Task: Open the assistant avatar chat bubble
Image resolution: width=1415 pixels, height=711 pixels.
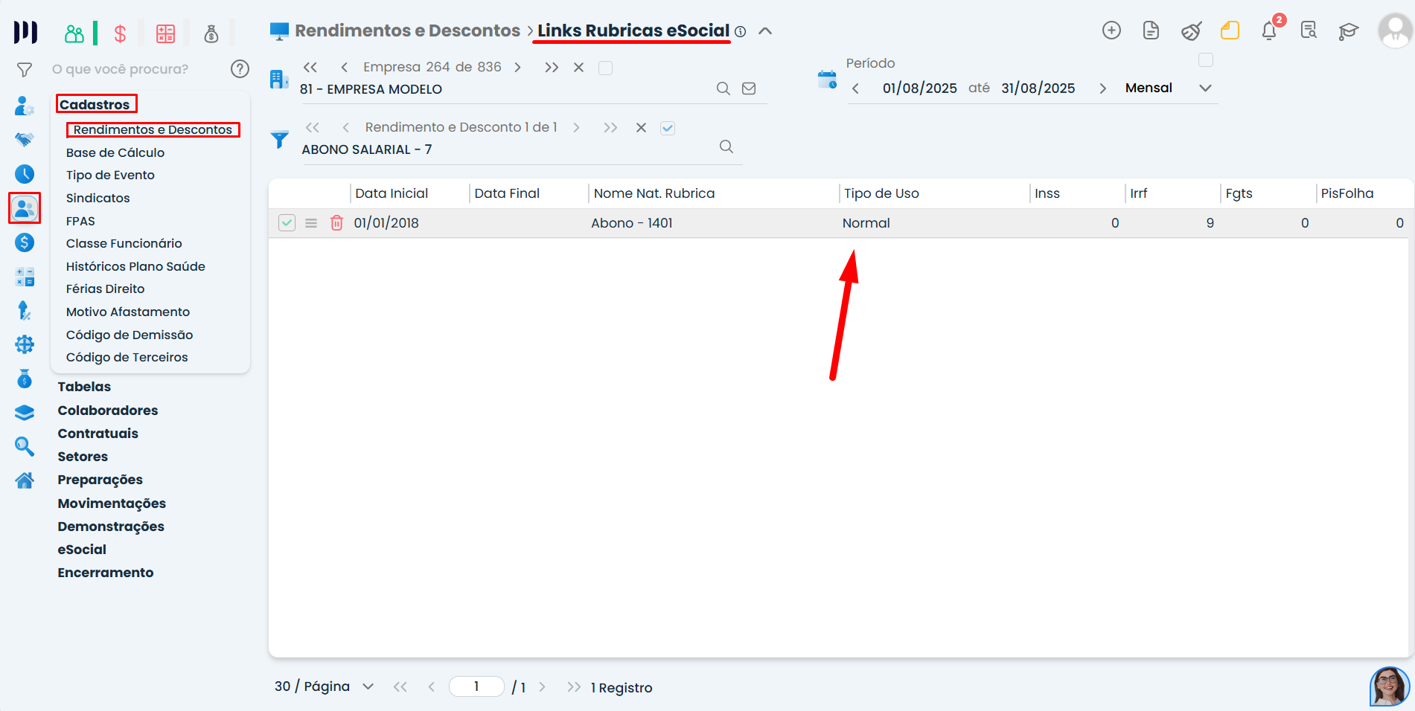Action: (1390, 686)
